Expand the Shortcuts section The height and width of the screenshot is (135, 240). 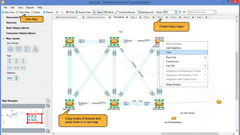tap(3, 23)
